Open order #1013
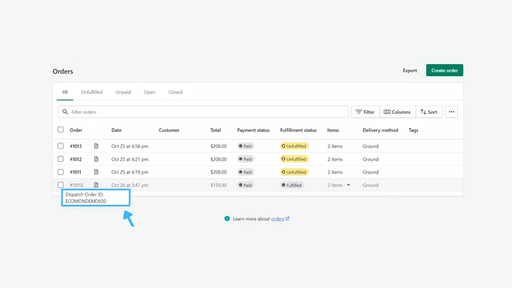This screenshot has width=512, height=288. (x=76, y=146)
